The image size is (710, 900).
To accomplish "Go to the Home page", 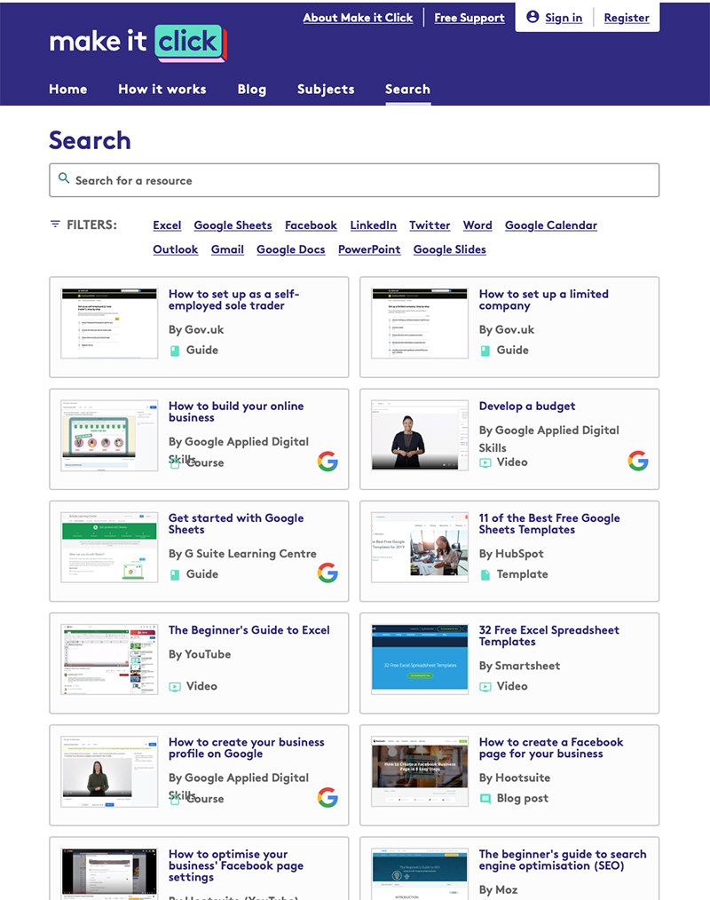I will pos(68,89).
